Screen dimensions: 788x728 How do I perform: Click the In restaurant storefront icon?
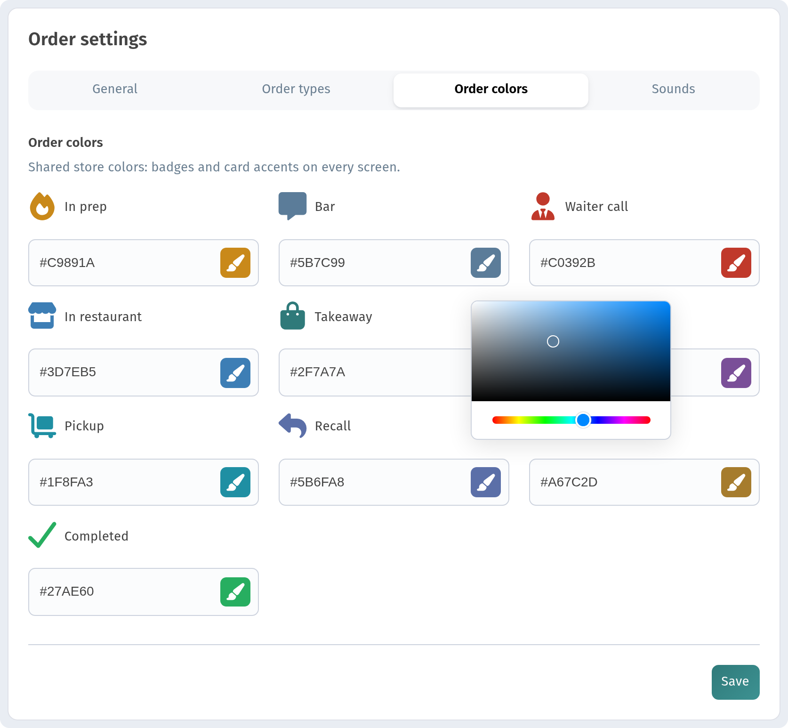(x=42, y=315)
